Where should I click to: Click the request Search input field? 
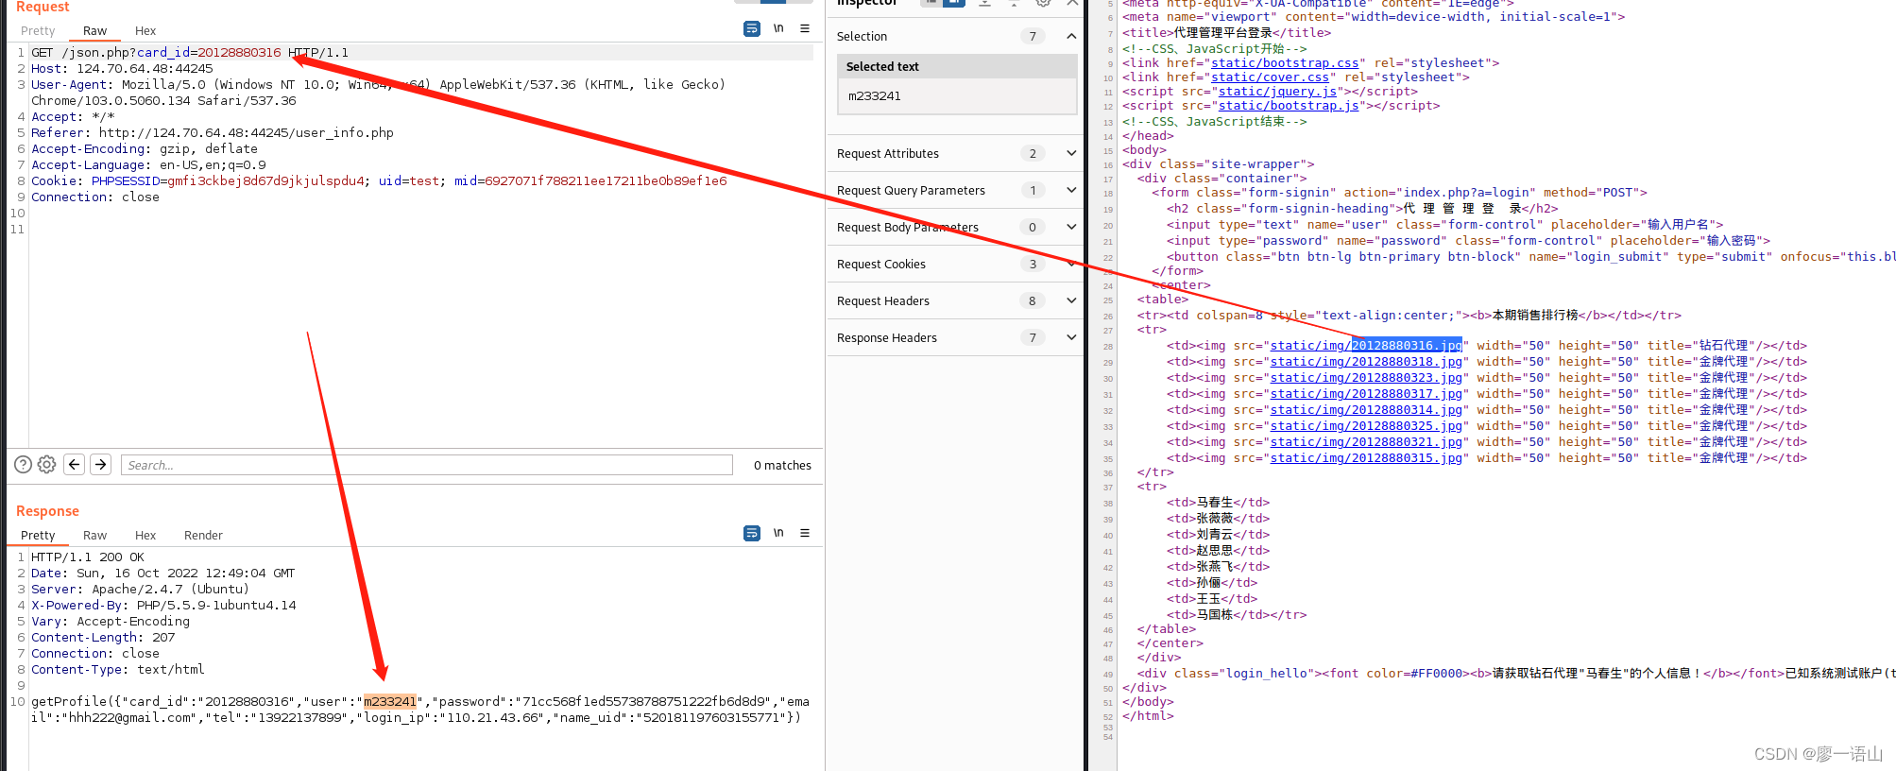click(427, 465)
